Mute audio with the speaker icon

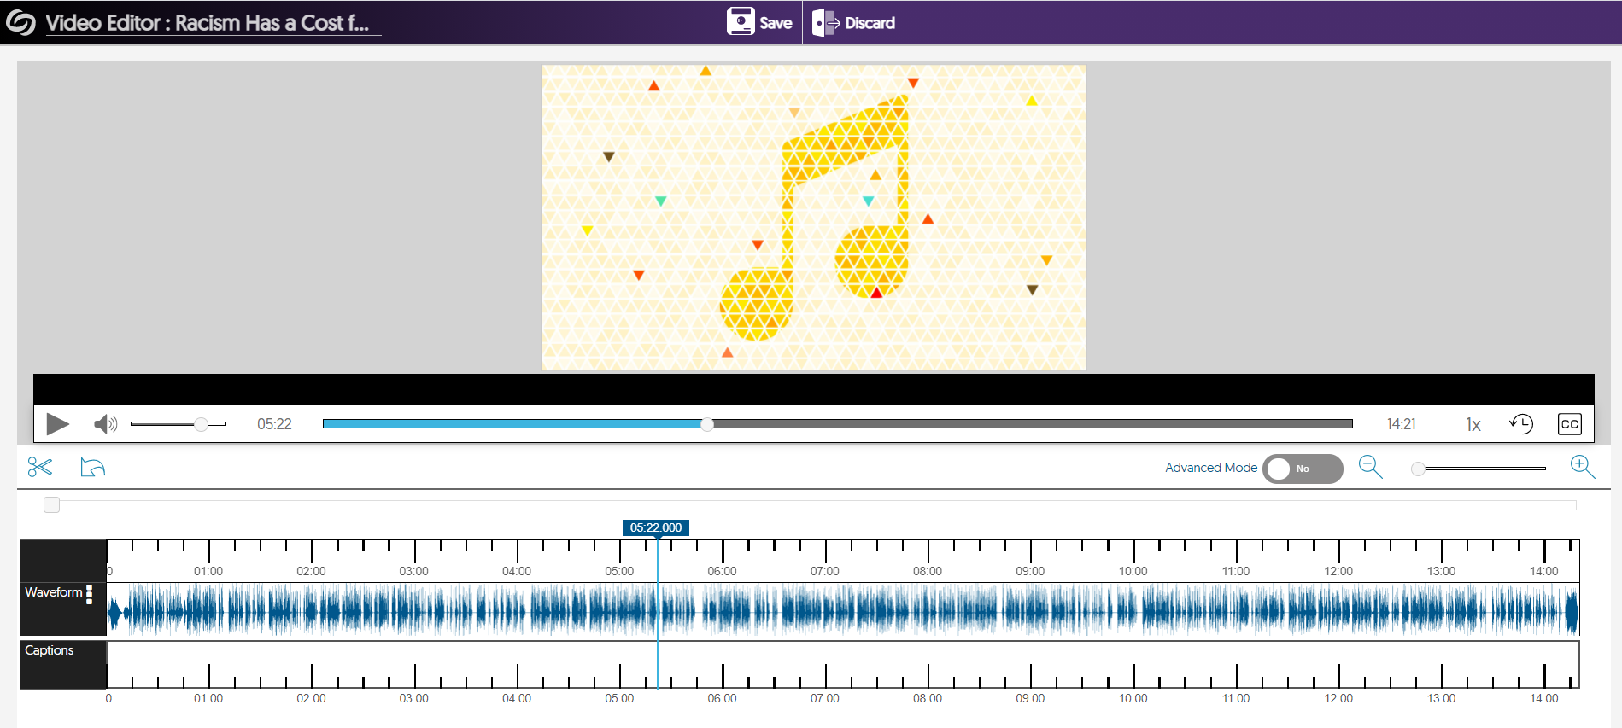[105, 424]
